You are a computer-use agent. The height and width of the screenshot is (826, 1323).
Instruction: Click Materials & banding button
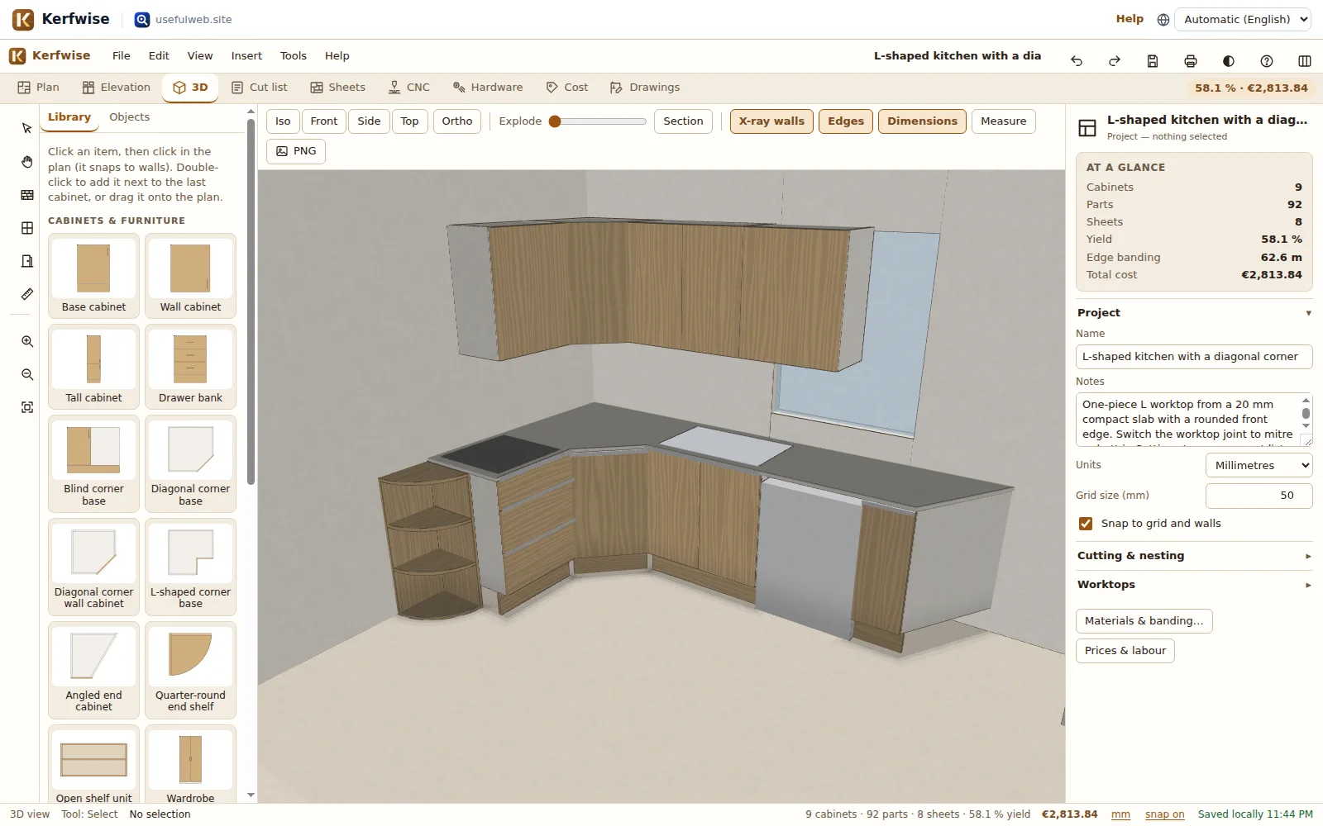click(1144, 621)
